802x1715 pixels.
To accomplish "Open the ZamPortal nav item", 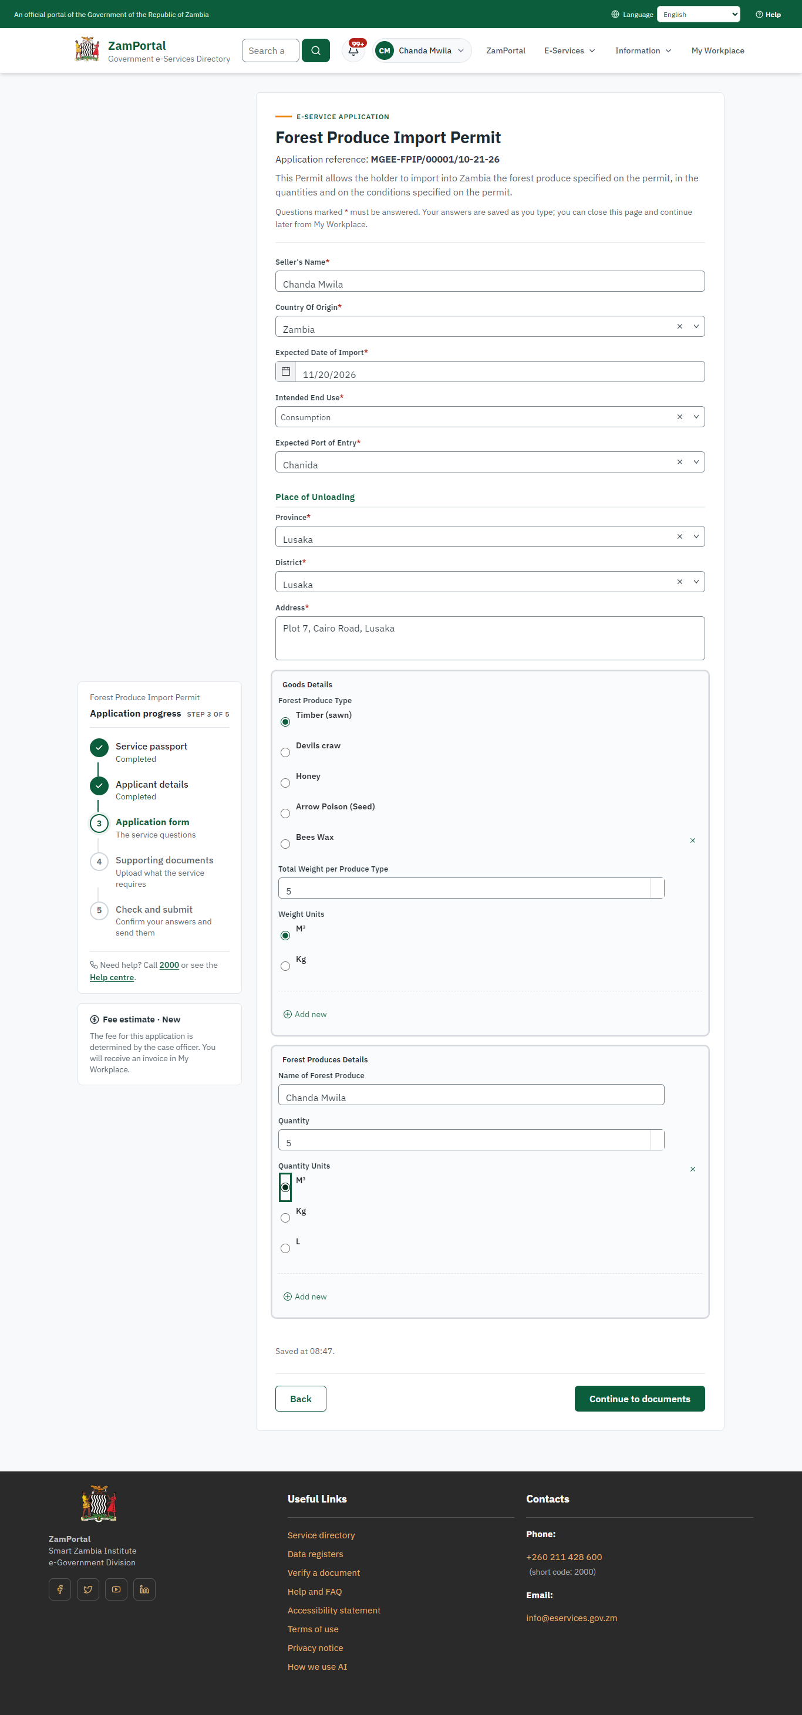I will pyautogui.click(x=506, y=50).
